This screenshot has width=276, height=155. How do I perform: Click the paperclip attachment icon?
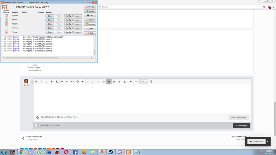tap(37, 117)
